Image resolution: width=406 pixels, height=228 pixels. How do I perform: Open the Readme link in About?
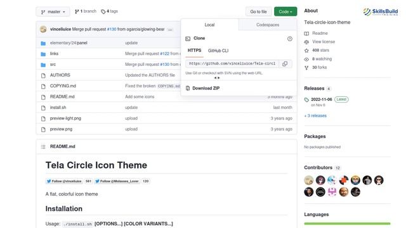pos(320,34)
